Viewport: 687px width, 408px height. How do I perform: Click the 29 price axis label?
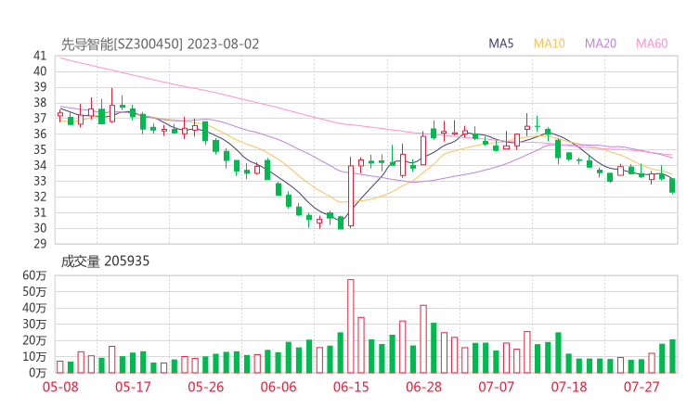40,244
